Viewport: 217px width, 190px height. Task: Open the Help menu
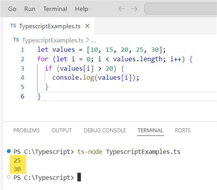click(x=81, y=9)
